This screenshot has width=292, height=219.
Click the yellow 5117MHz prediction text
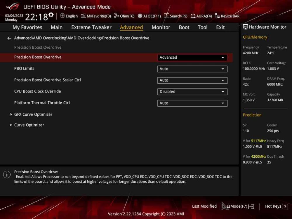point(258,141)
